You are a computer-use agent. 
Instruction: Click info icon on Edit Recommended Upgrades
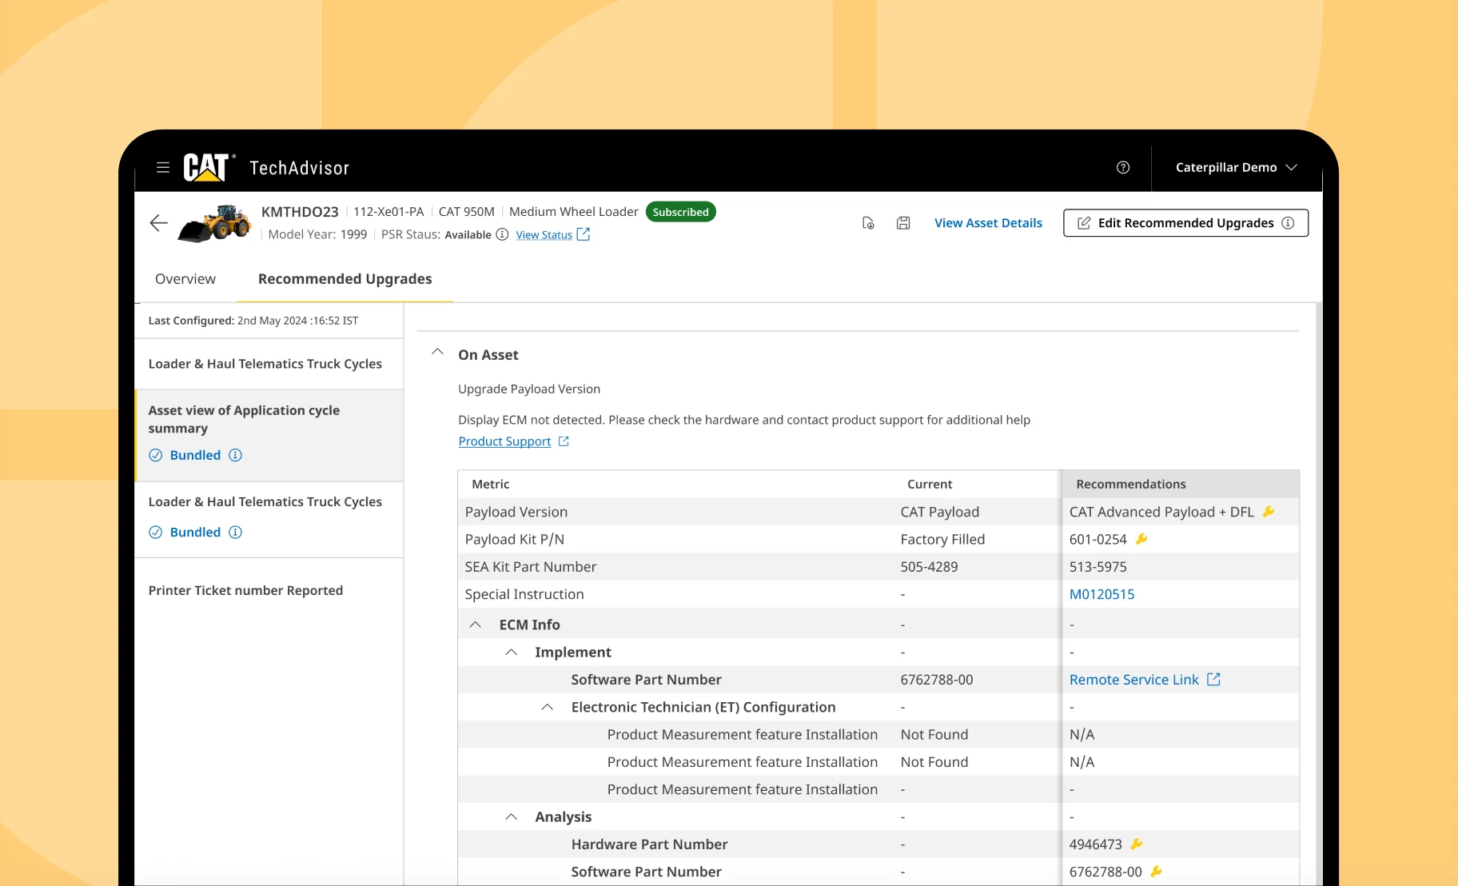1288,223
